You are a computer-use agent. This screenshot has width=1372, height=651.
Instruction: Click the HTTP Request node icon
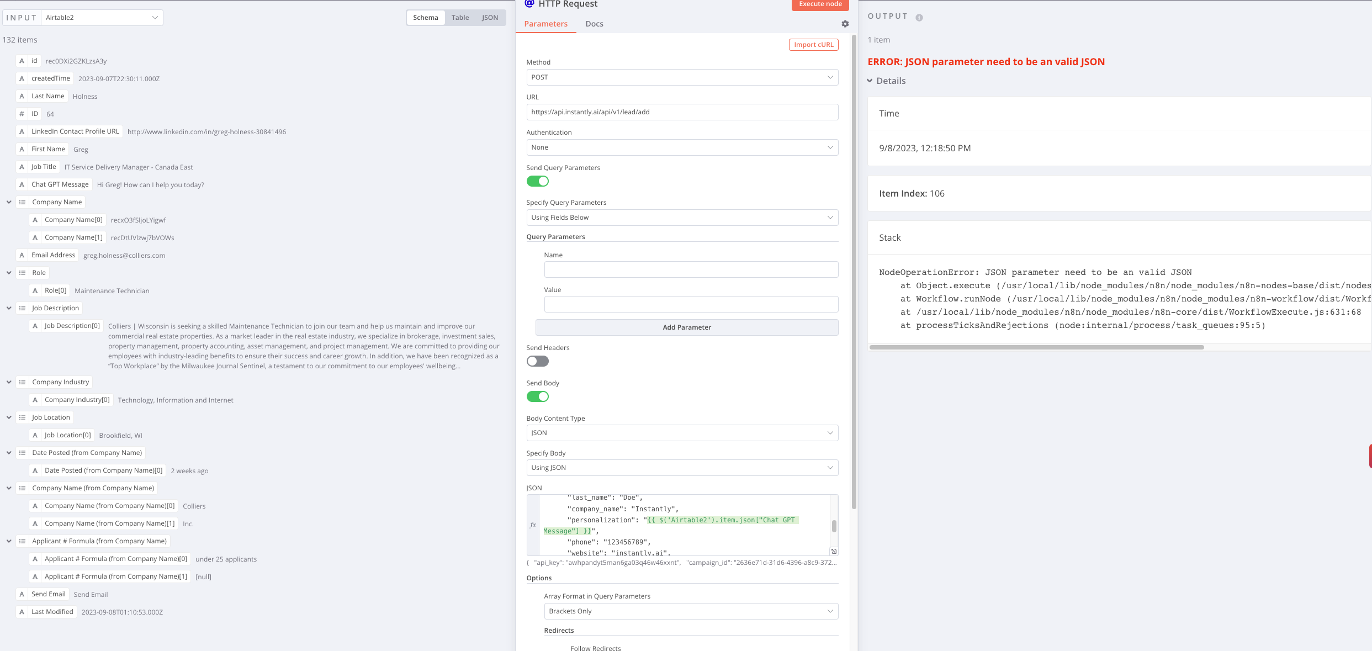[x=529, y=4]
